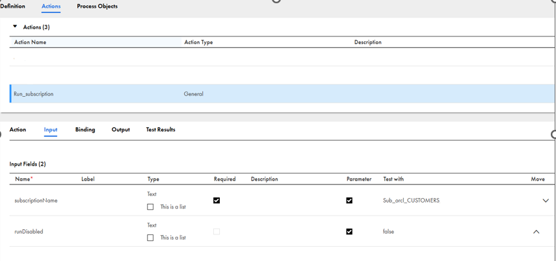Toggle 'This is a list' for subscriptionName
Image resolution: width=556 pixels, height=261 pixels.
click(150, 207)
